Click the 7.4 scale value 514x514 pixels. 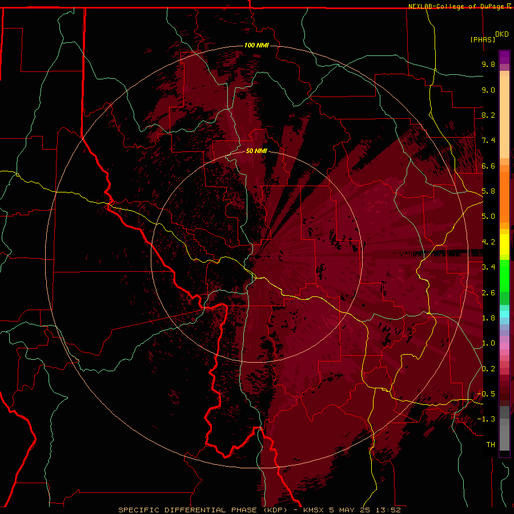tap(488, 140)
